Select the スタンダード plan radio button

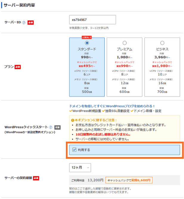pos(87,43)
